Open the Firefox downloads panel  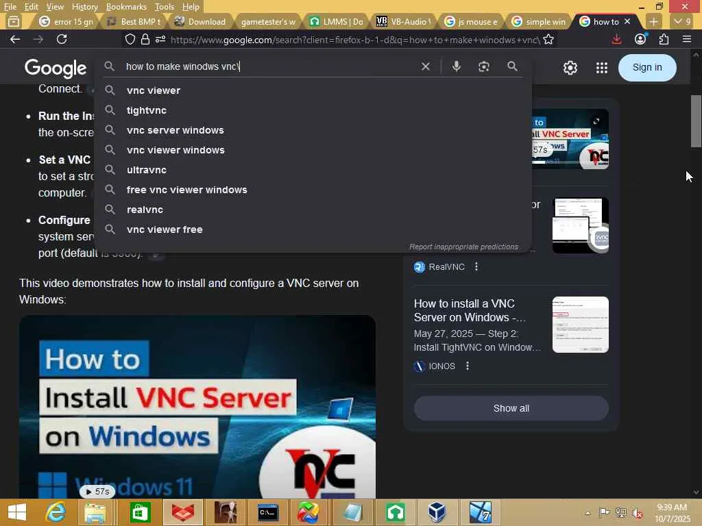(616, 39)
